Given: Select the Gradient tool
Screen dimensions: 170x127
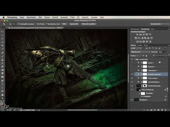Looking at the screenshot, I should pyautogui.click(x=2, y=70).
